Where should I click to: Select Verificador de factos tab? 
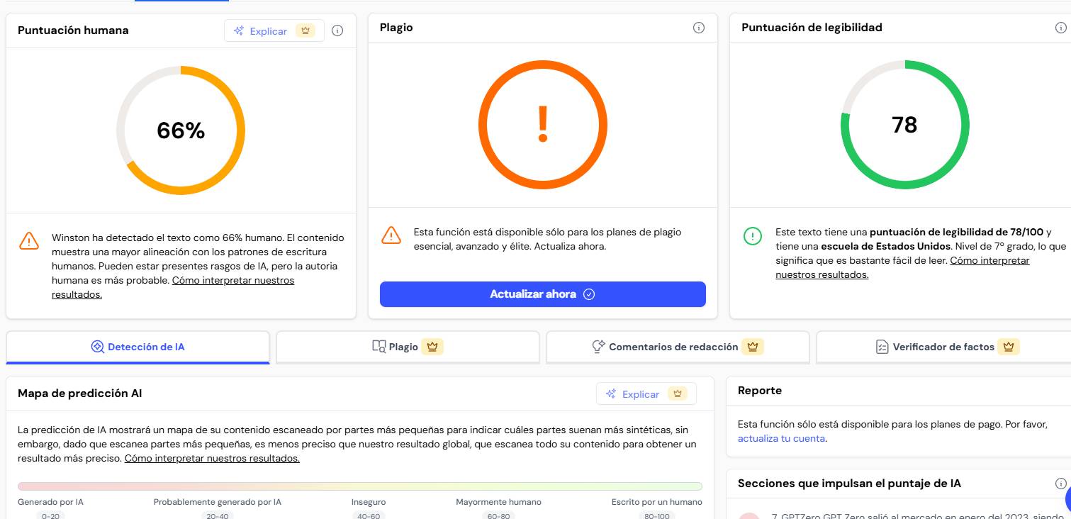[x=944, y=347]
